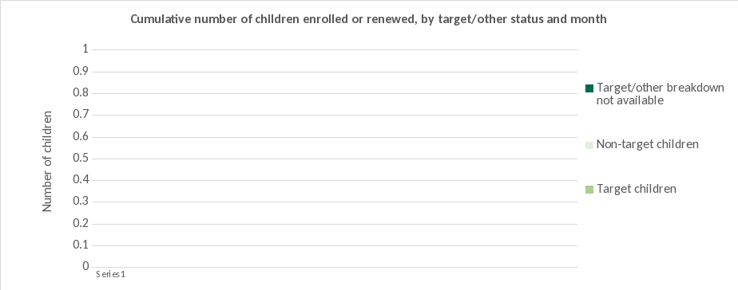The height and width of the screenshot is (290, 738).
Task: Click the 'Non-target children' legend label
Action: [647, 144]
